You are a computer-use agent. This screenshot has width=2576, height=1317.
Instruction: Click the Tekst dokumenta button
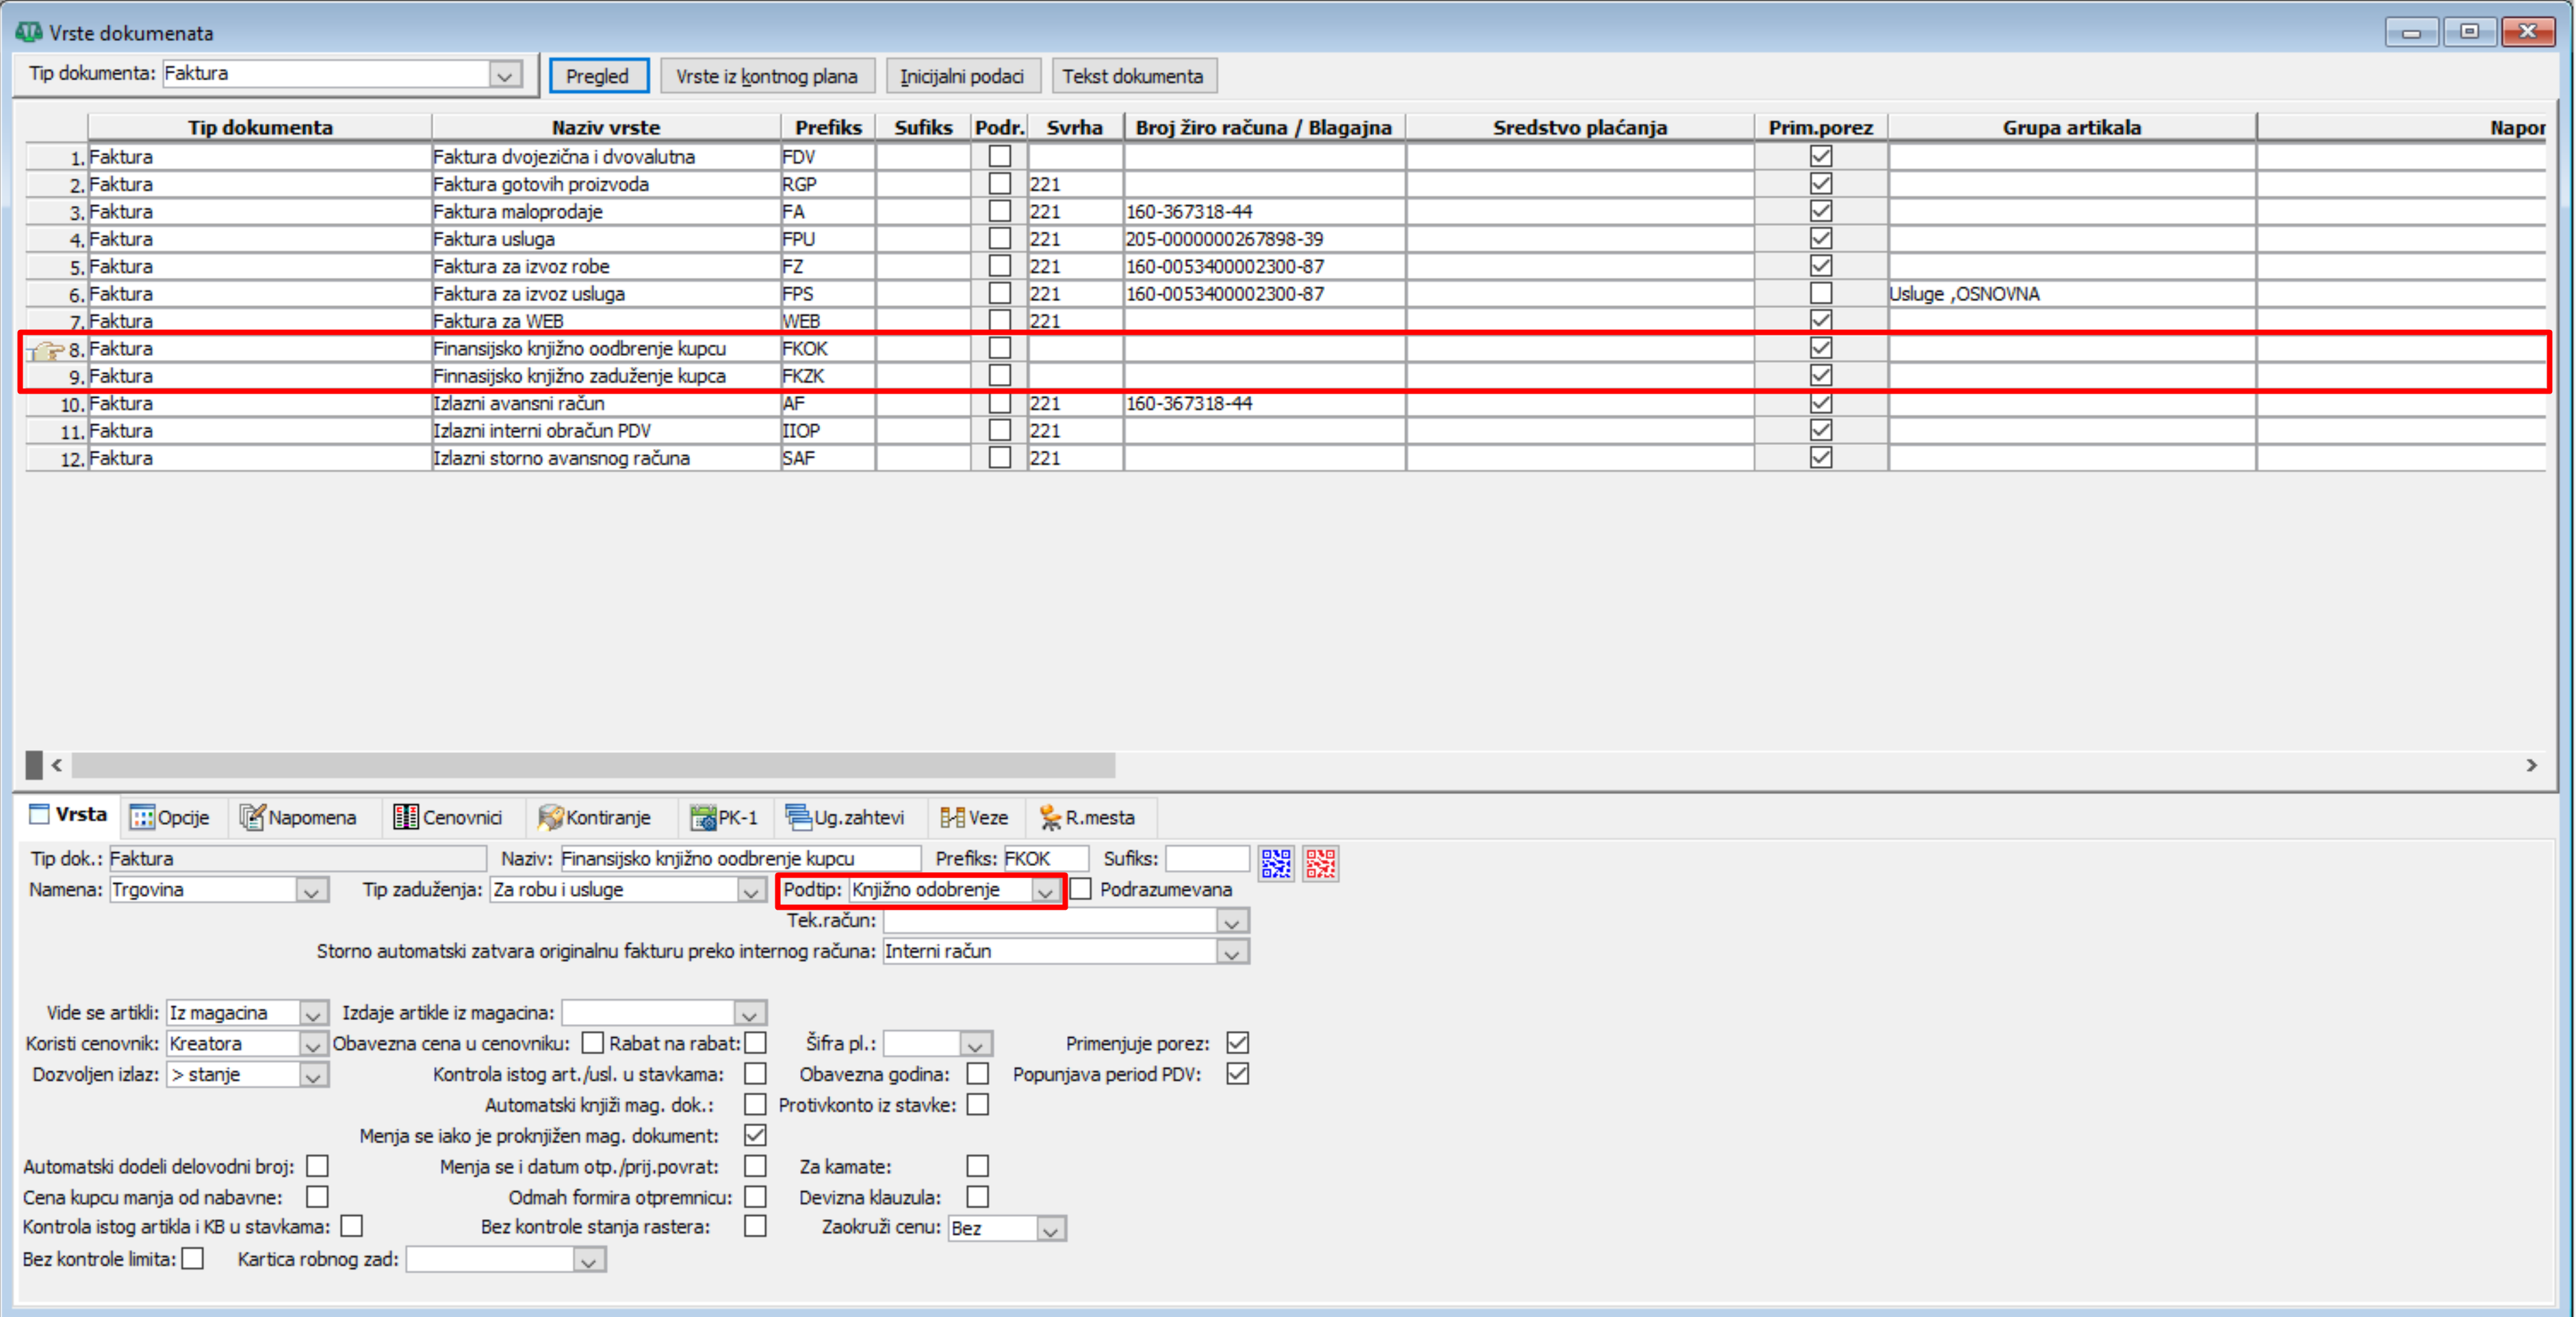(1133, 76)
